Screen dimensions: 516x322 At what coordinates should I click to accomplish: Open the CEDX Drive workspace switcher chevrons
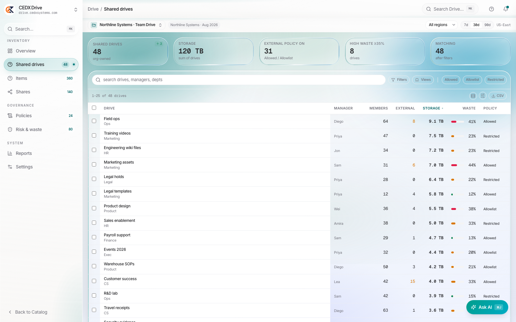tap(76, 10)
